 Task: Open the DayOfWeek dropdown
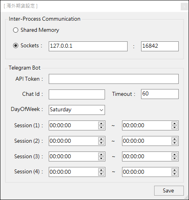pos(77,110)
